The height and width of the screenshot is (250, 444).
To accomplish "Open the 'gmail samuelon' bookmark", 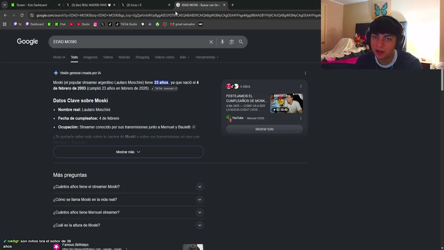I will coord(183,24).
